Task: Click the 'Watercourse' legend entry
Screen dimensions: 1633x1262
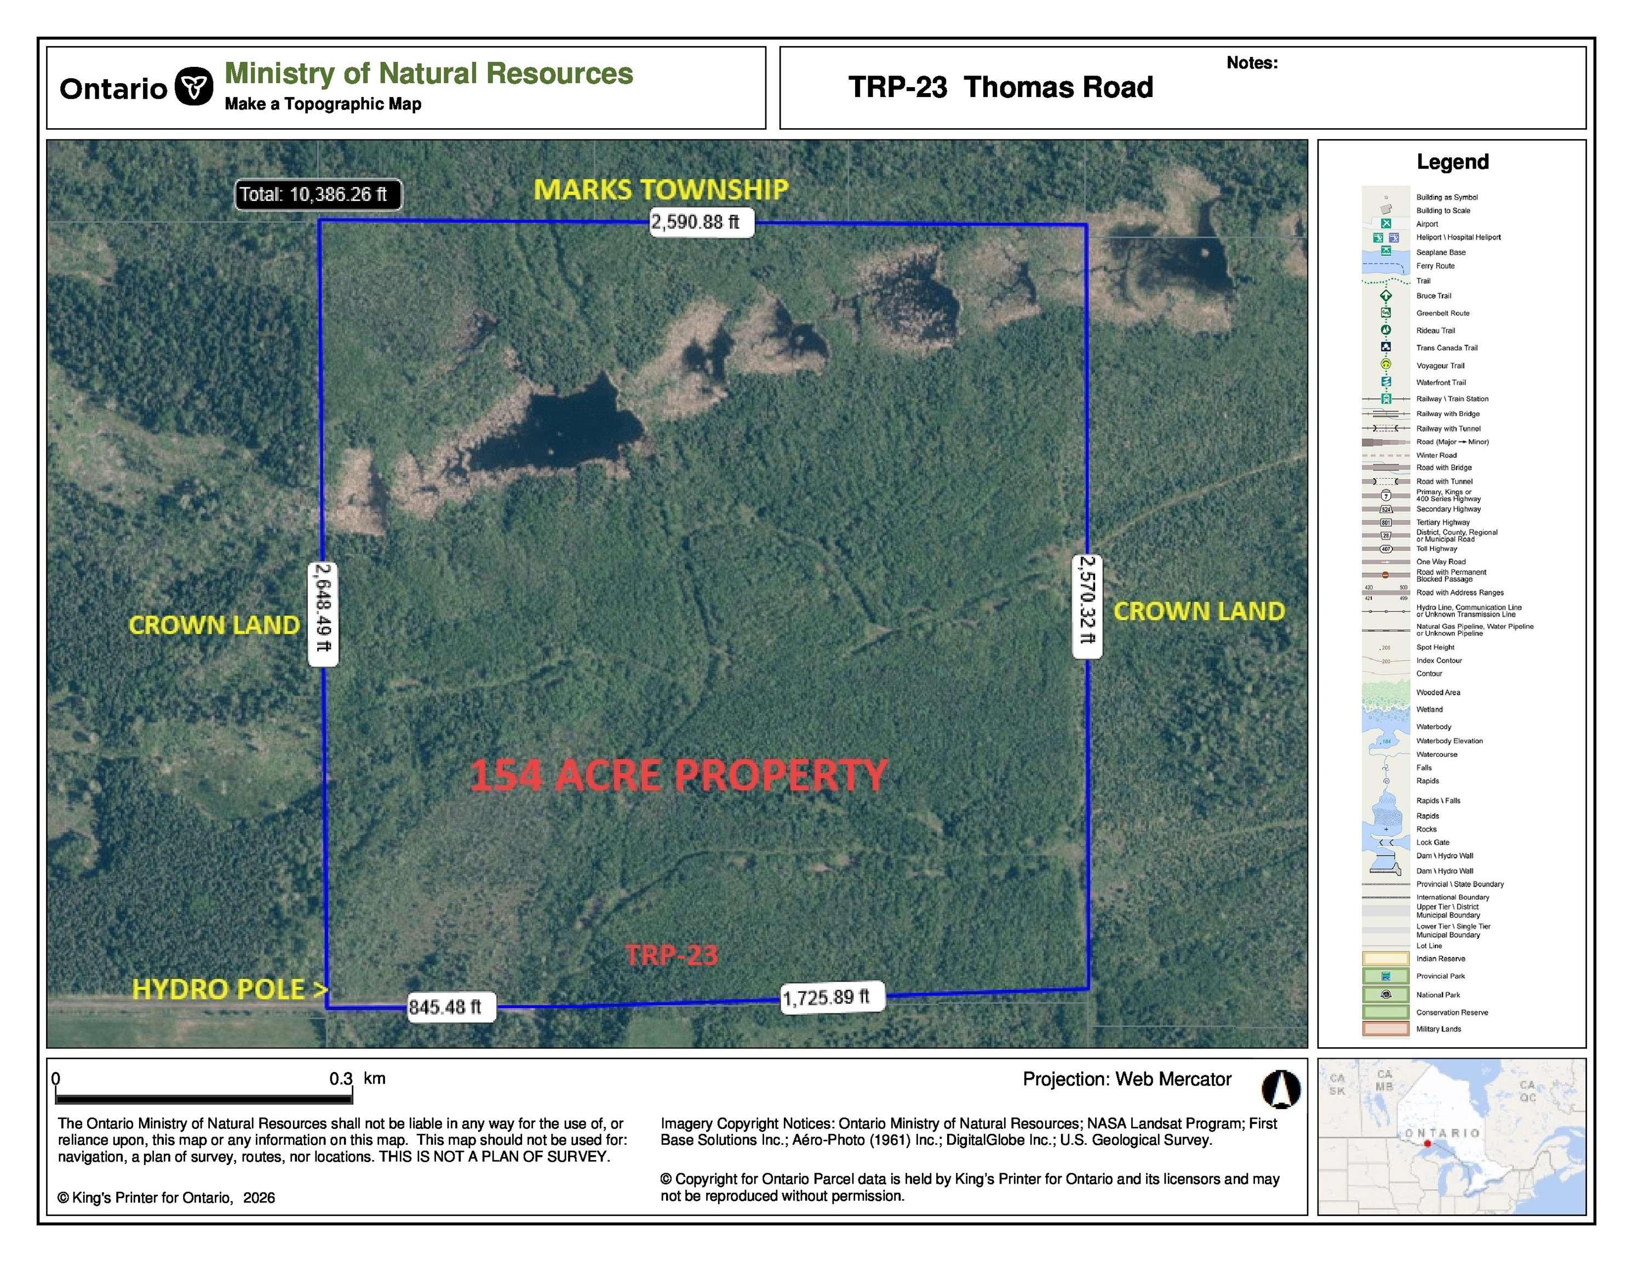Action: coord(1437,754)
